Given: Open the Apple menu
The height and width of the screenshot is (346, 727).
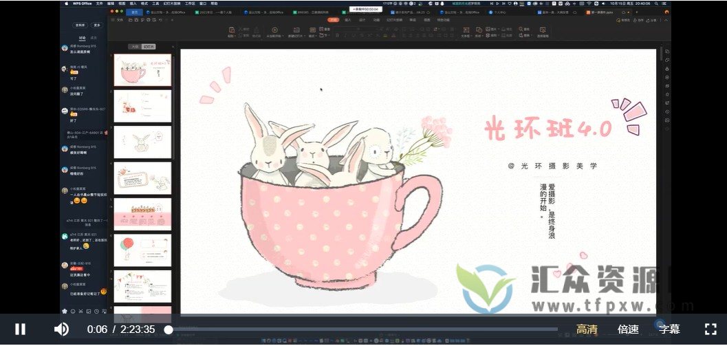Looking at the screenshot, I should click(x=66, y=3).
